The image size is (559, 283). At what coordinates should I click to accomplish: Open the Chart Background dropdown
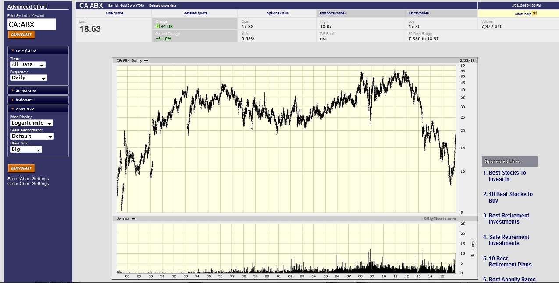[32, 136]
